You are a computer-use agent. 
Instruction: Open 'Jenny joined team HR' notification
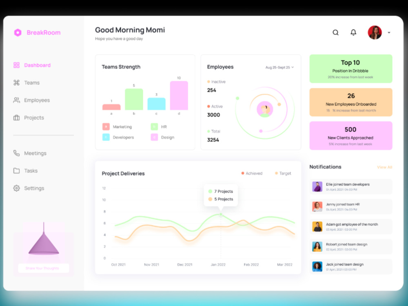351,206
